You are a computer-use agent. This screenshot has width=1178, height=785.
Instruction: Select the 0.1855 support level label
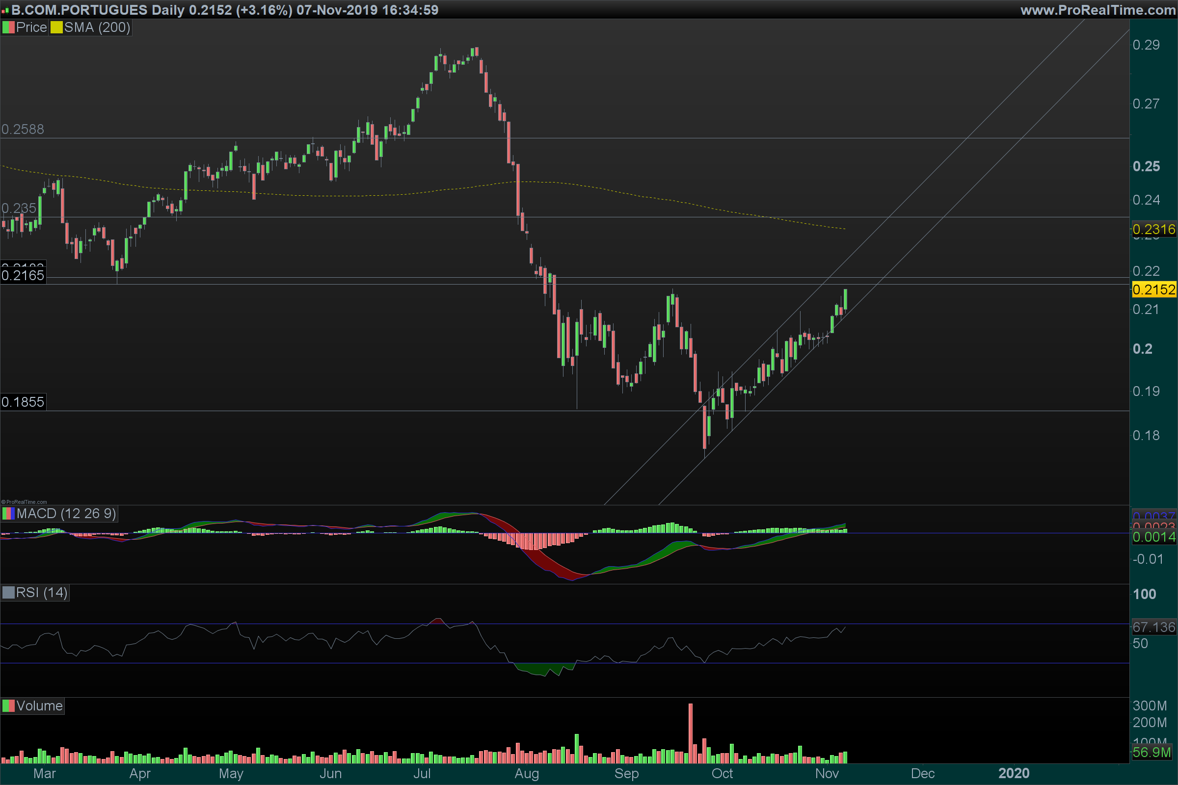(23, 401)
